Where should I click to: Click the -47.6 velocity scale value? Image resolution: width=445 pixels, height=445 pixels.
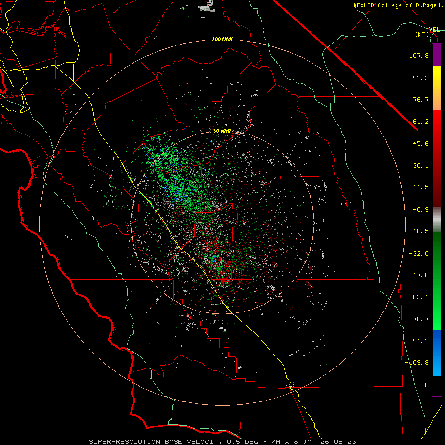pos(419,275)
